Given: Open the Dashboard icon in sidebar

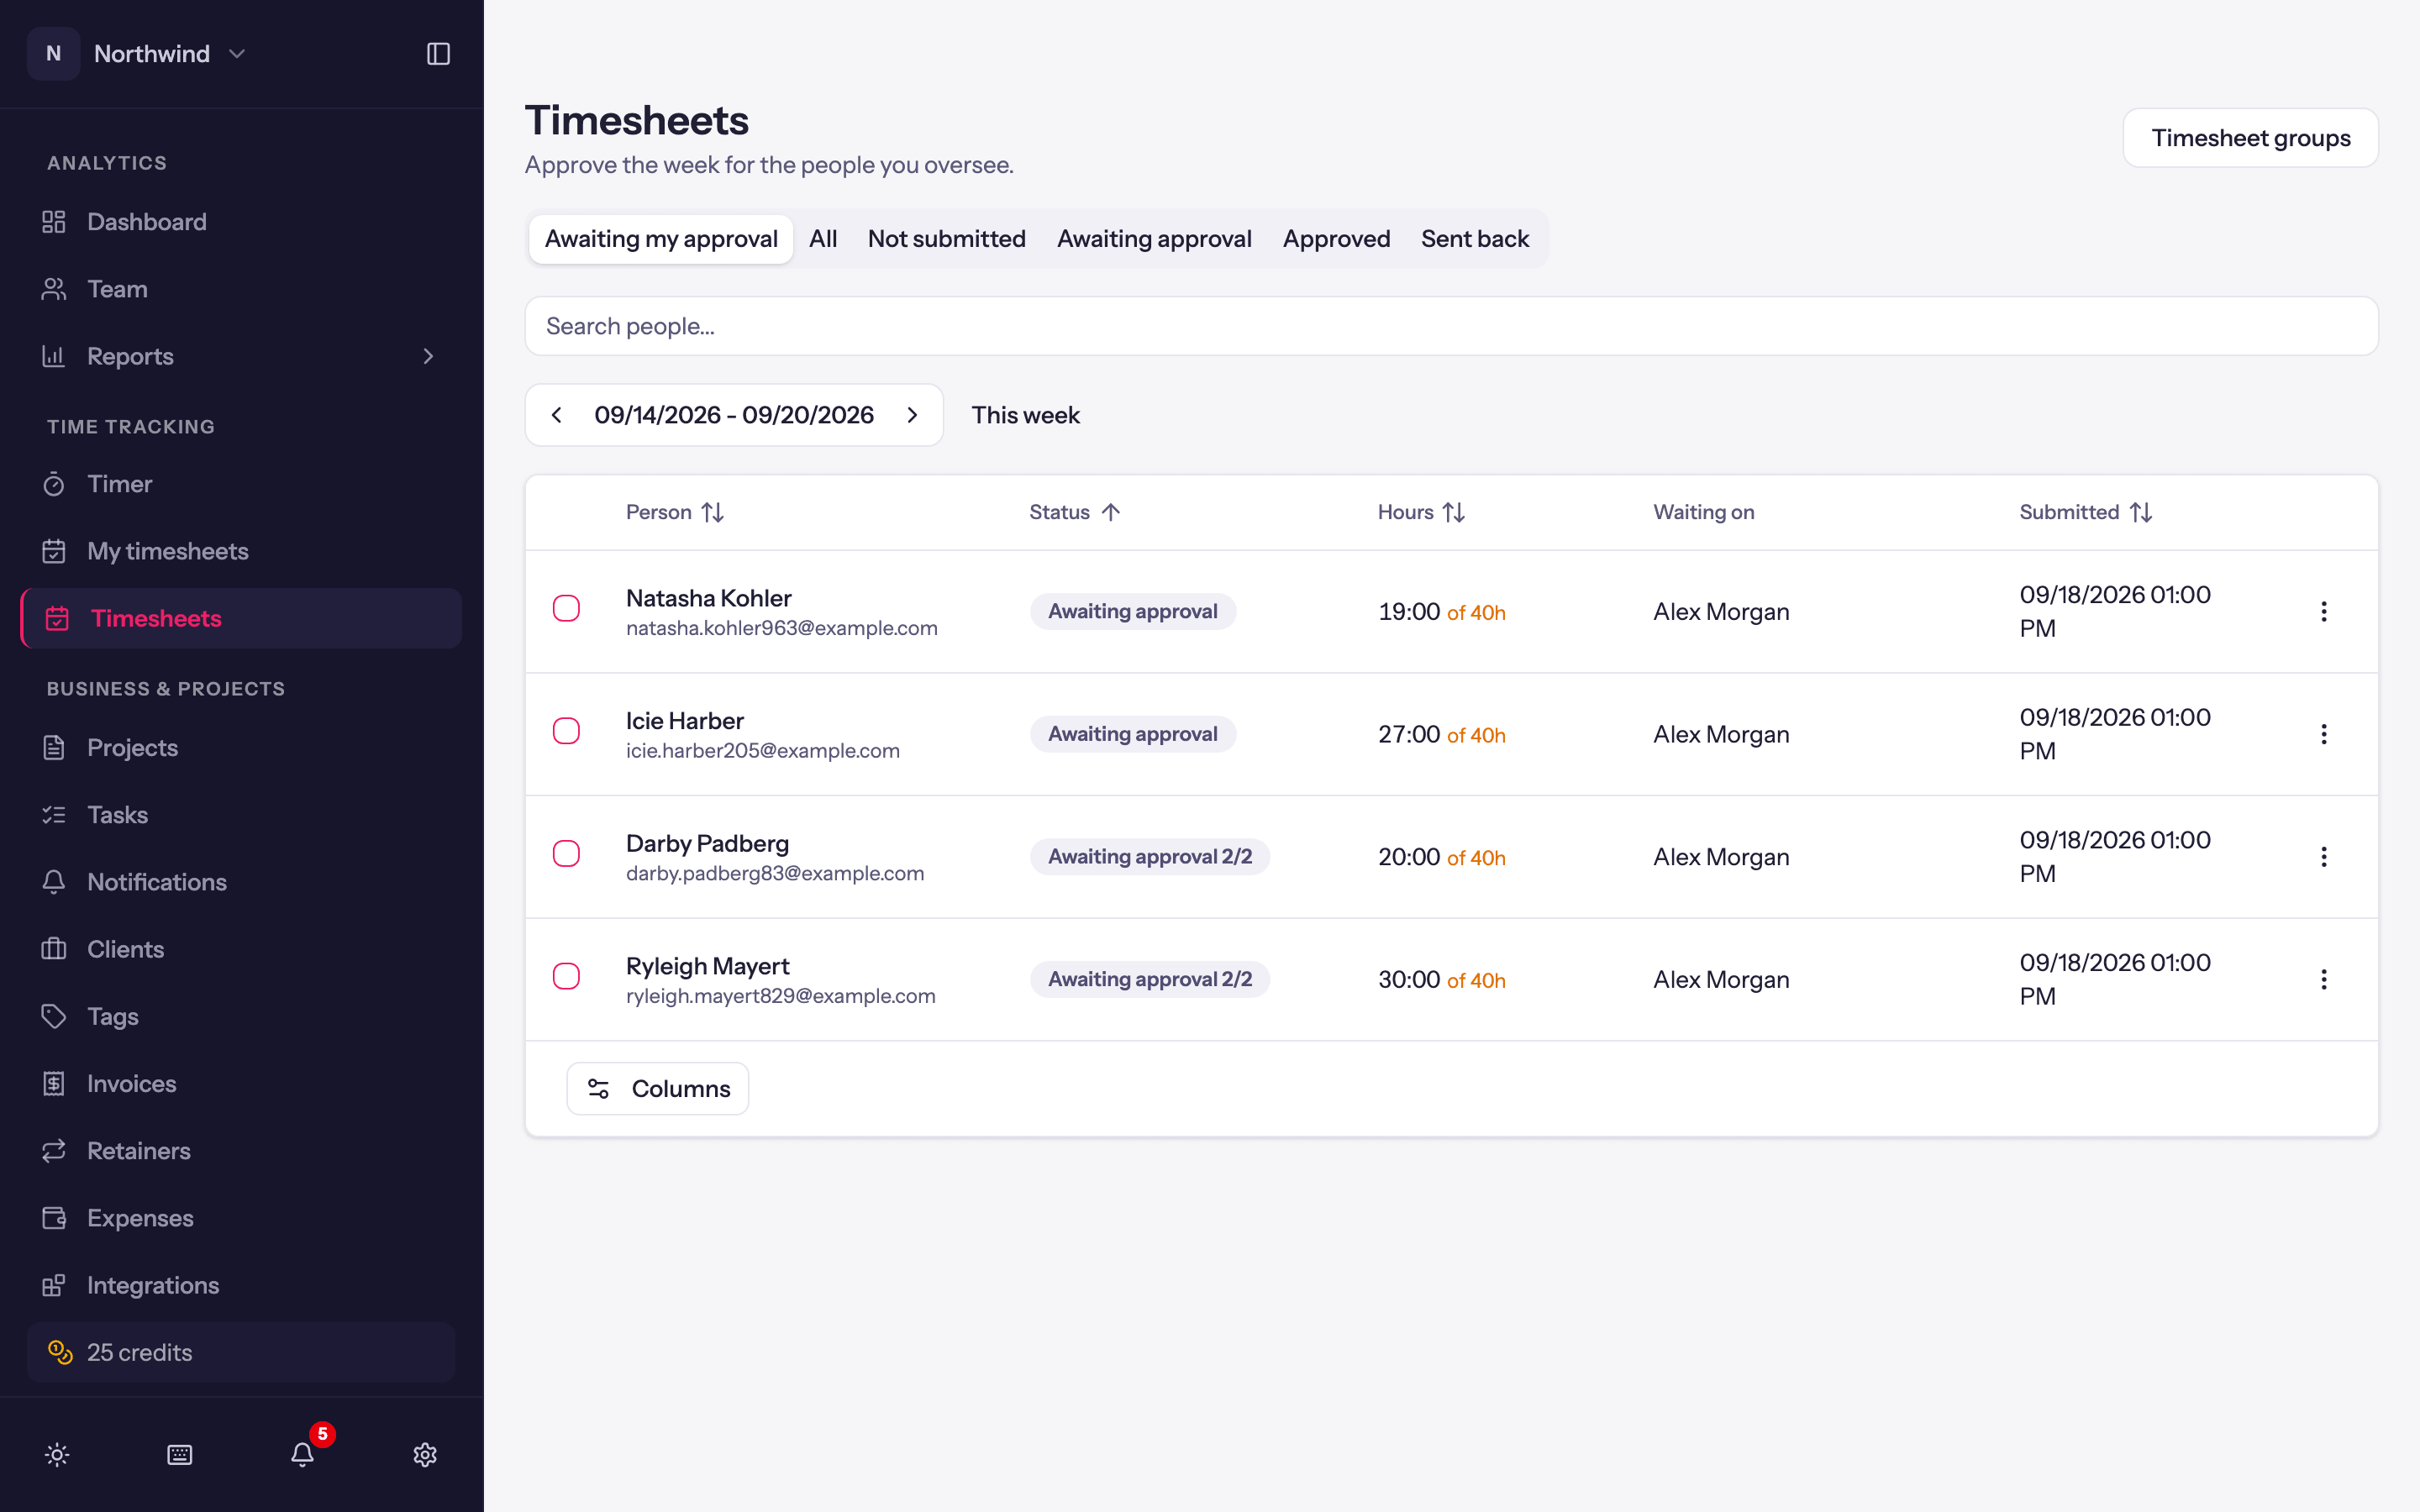Looking at the screenshot, I should [x=54, y=222].
